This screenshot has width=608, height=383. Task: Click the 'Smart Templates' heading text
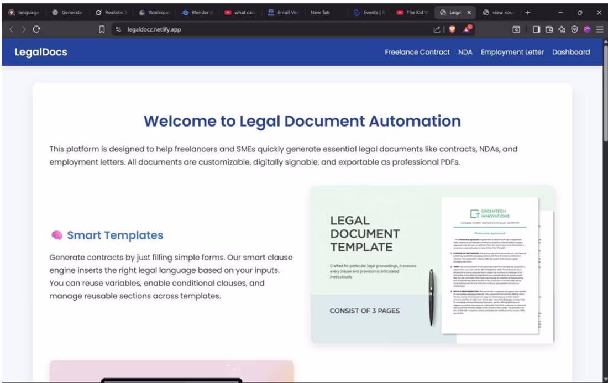tap(115, 235)
